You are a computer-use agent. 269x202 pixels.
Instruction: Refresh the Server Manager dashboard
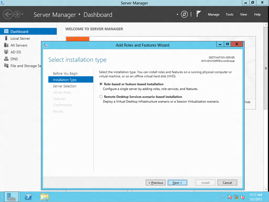[185, 14]
